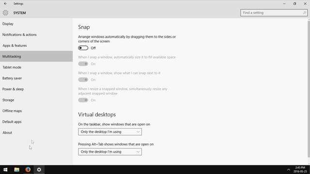The image size is (310, 174).
Task: Open the Windows Start menu
Action: 5,170
